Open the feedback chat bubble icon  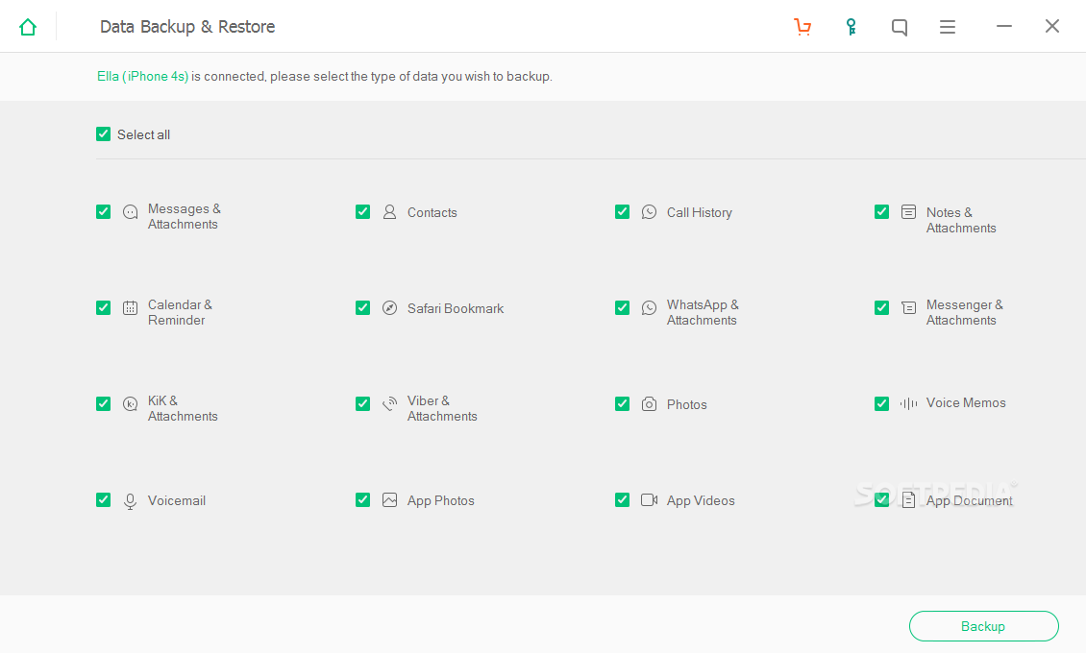[899, 27]
